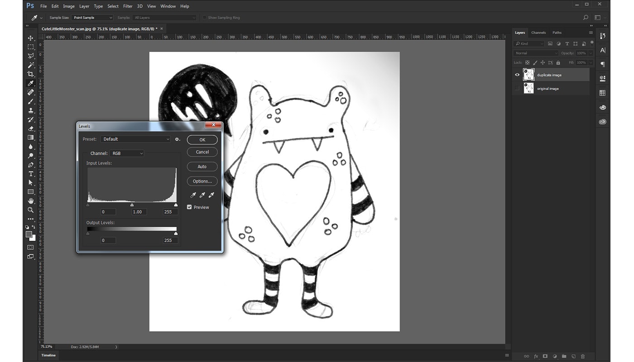
Task: Select the Clone Stamp tool
Action: click(x=31, y=110)
